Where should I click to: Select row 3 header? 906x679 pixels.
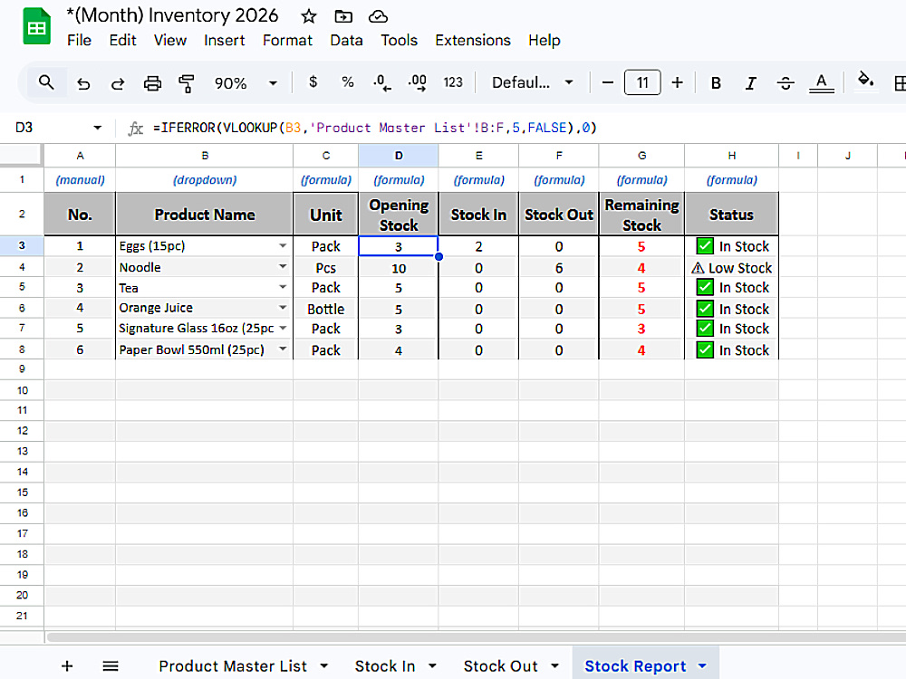pyautogui.click(x=22, y=245)
